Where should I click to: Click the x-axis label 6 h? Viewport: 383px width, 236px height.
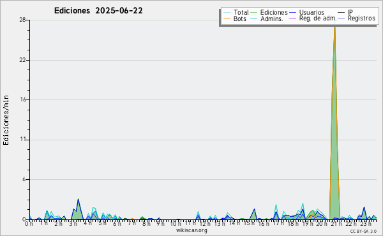[117, 224]
